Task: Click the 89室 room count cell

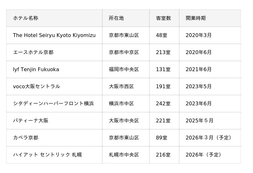Action: pyautogui.click(x=161, y=138)
